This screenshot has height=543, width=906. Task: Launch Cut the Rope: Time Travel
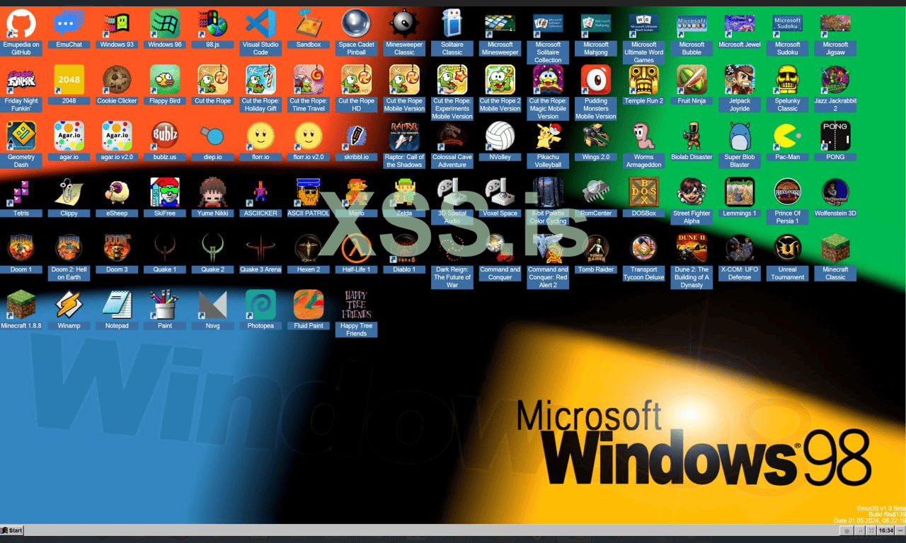pyautogui.click(x=309, y=80)
